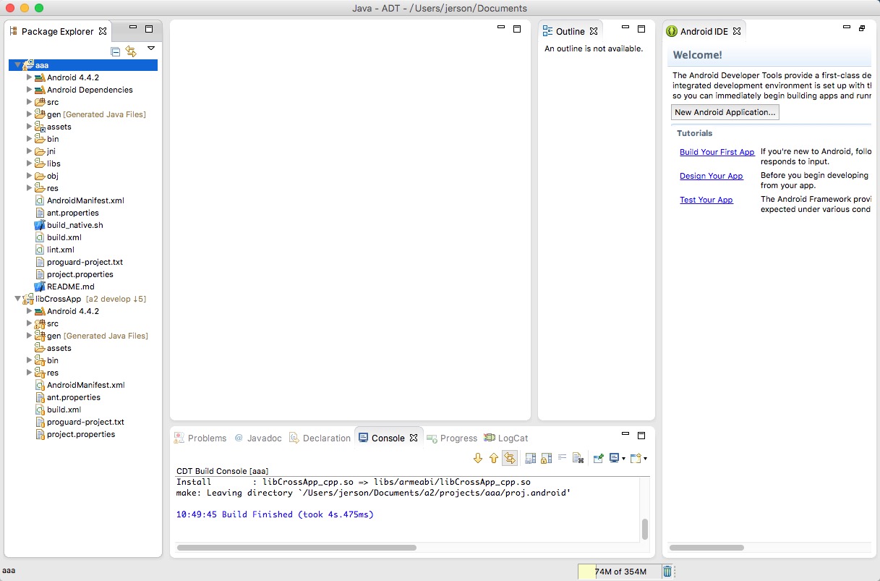
Task: Click the Pin Console icon
Action: tap(598, 458)
